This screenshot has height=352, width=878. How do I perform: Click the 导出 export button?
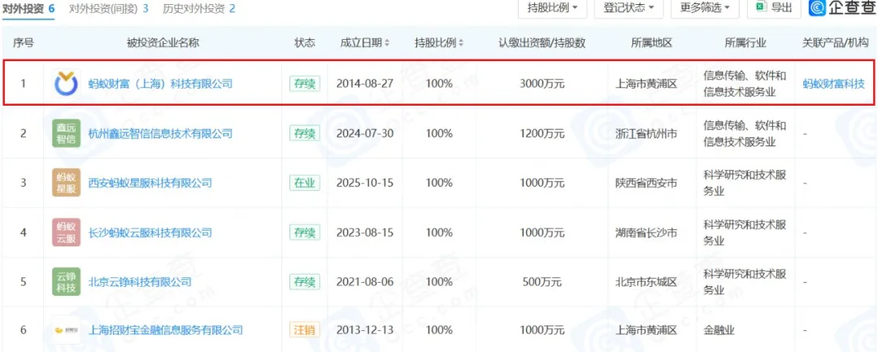pyautogui.click(x=775, y=8)
